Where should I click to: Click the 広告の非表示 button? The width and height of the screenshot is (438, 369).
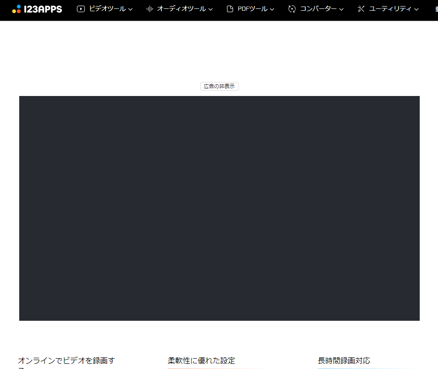click(219, 86)
